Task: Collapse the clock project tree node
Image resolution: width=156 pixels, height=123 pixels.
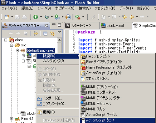Action: click(6, 40)
